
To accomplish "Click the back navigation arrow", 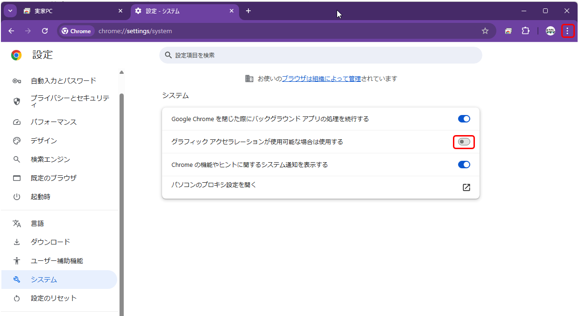I will point(11,31).
